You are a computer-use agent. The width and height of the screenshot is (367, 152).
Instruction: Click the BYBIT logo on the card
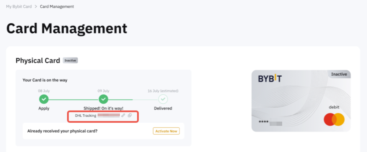(x=270, y=79)
